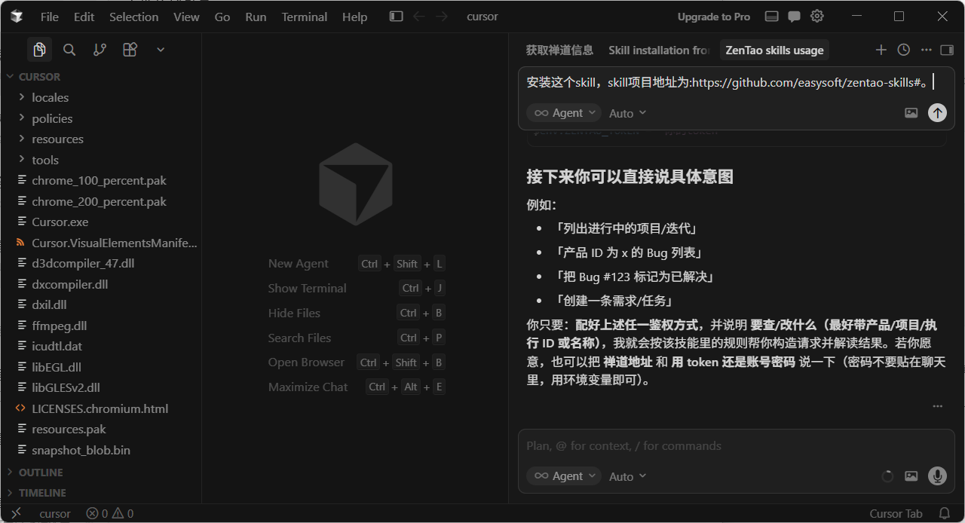Go back with left arrow
This screenshot has height=523, width=965.
click(x=419, y=17)
